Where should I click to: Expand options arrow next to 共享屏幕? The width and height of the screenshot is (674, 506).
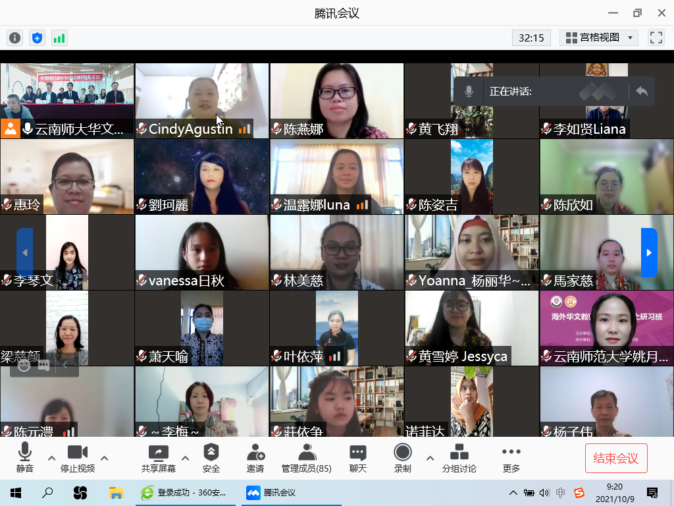point(185,458)
